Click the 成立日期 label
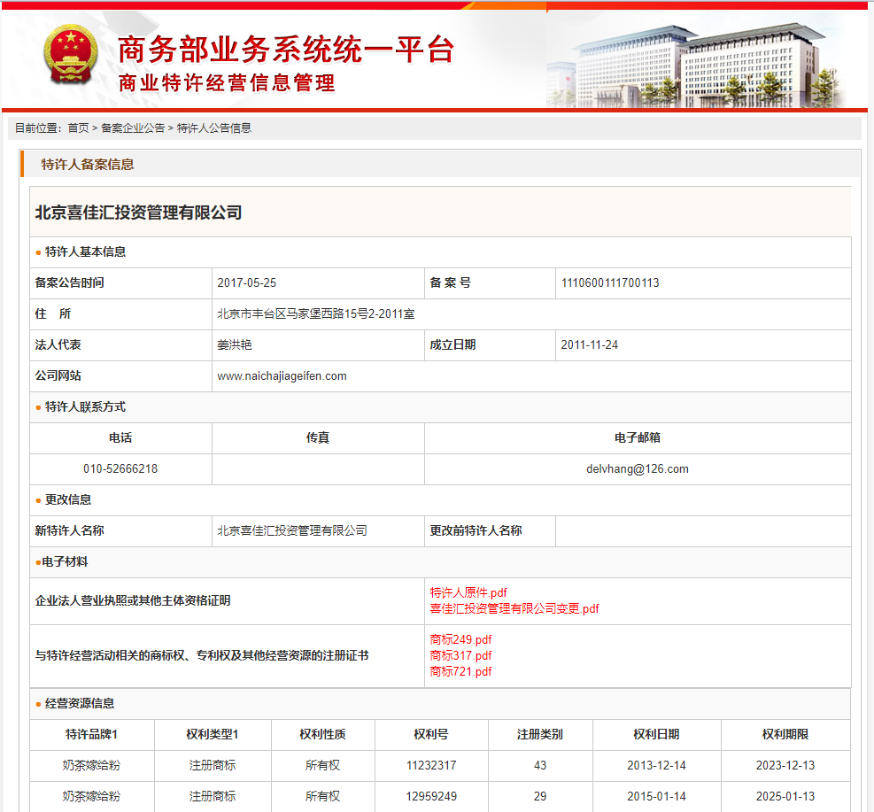The height and width of the screenshot is (812, 874). (x=452, y=345)
